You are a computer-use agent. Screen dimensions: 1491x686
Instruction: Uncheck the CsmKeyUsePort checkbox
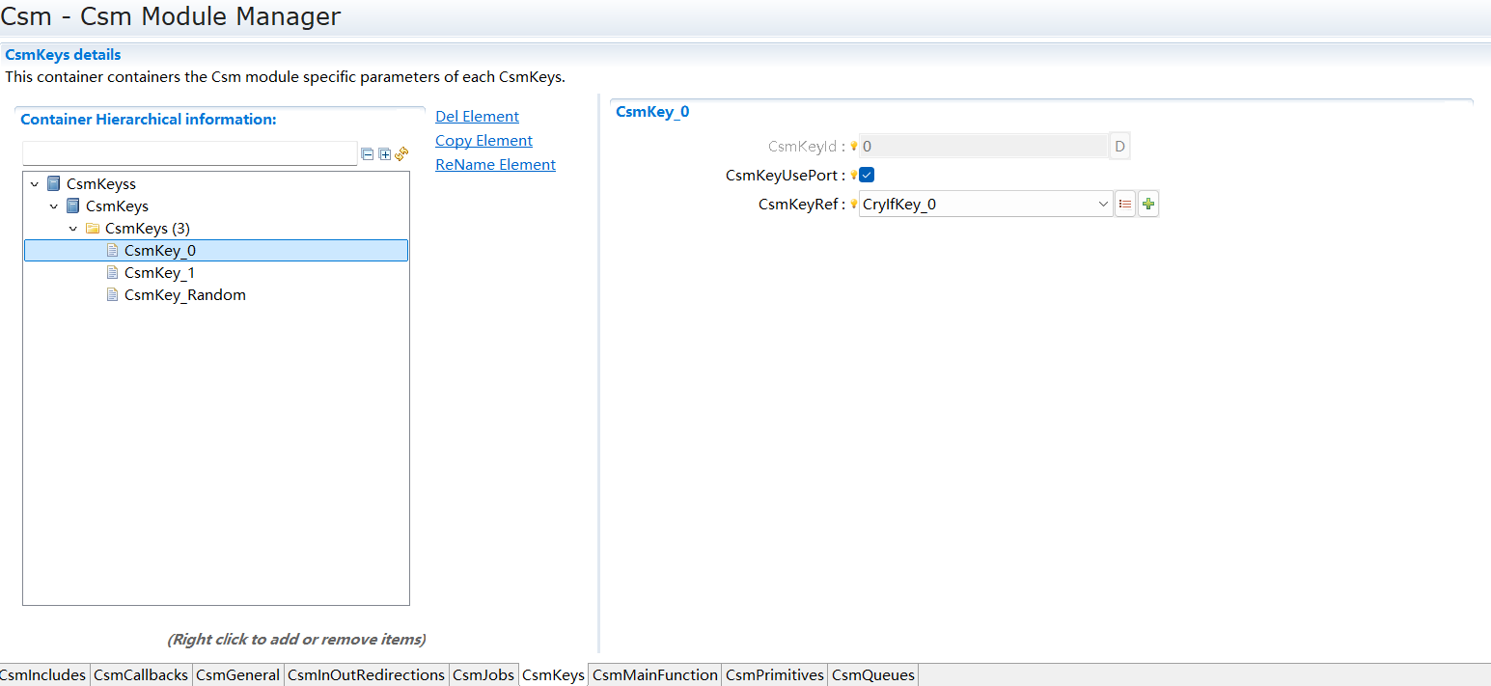(867, 176)
